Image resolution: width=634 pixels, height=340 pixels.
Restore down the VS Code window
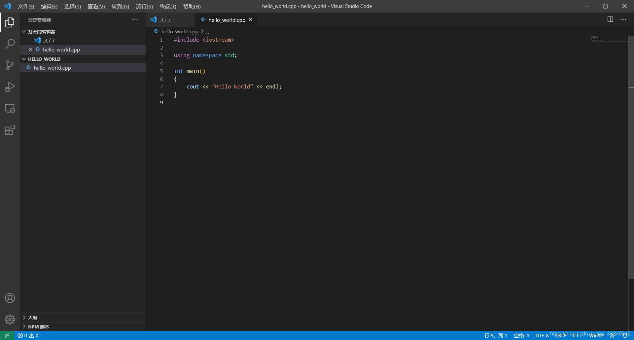(606, 6)
